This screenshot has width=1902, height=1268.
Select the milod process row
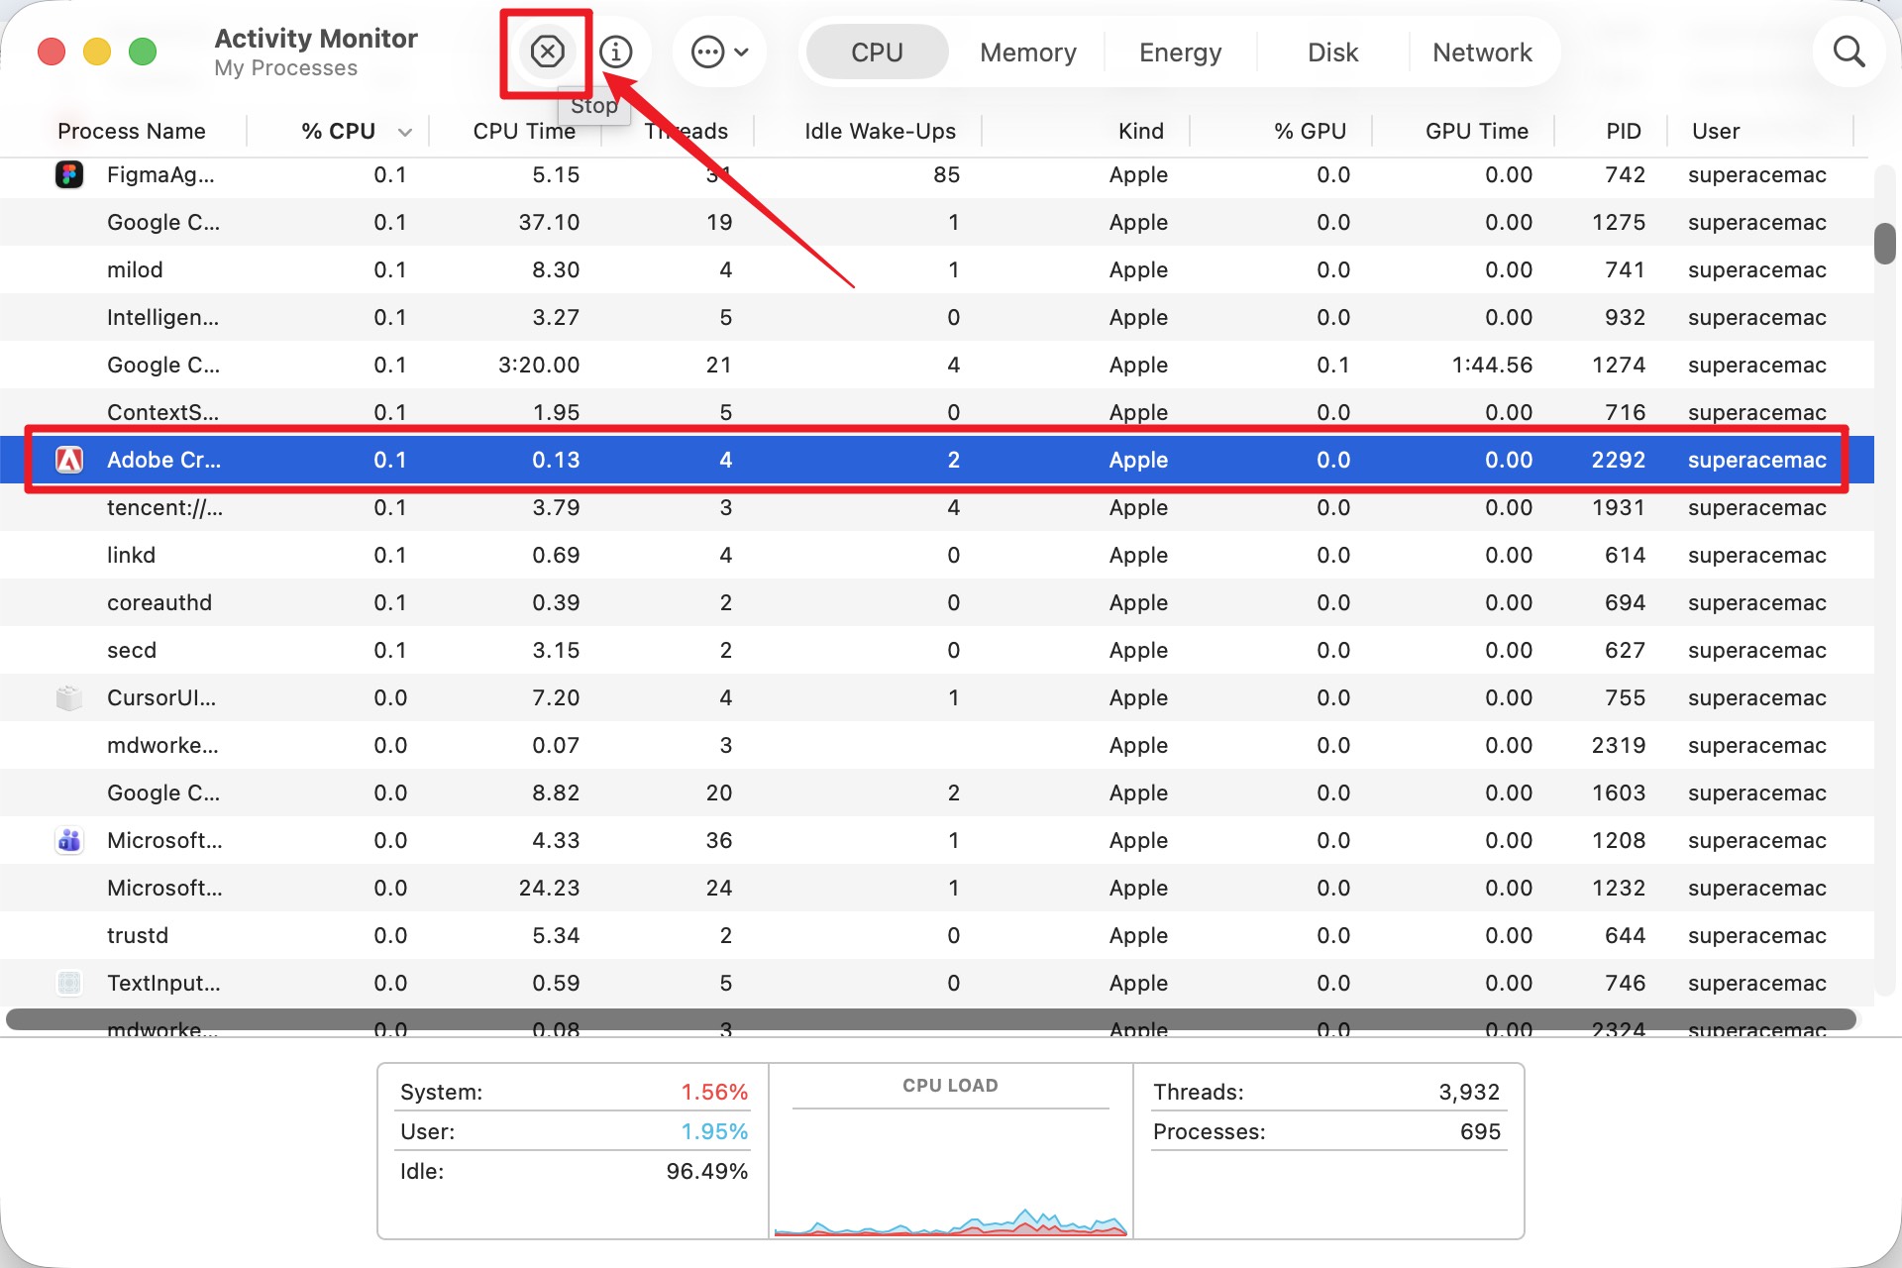(937, 269)
